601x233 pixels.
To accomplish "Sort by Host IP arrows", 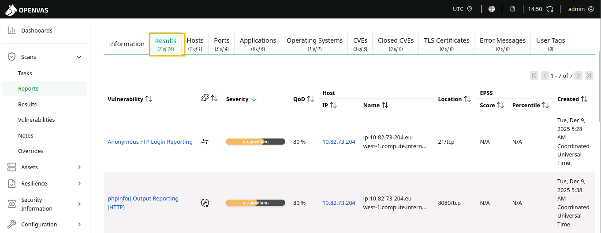I will 333,105.
